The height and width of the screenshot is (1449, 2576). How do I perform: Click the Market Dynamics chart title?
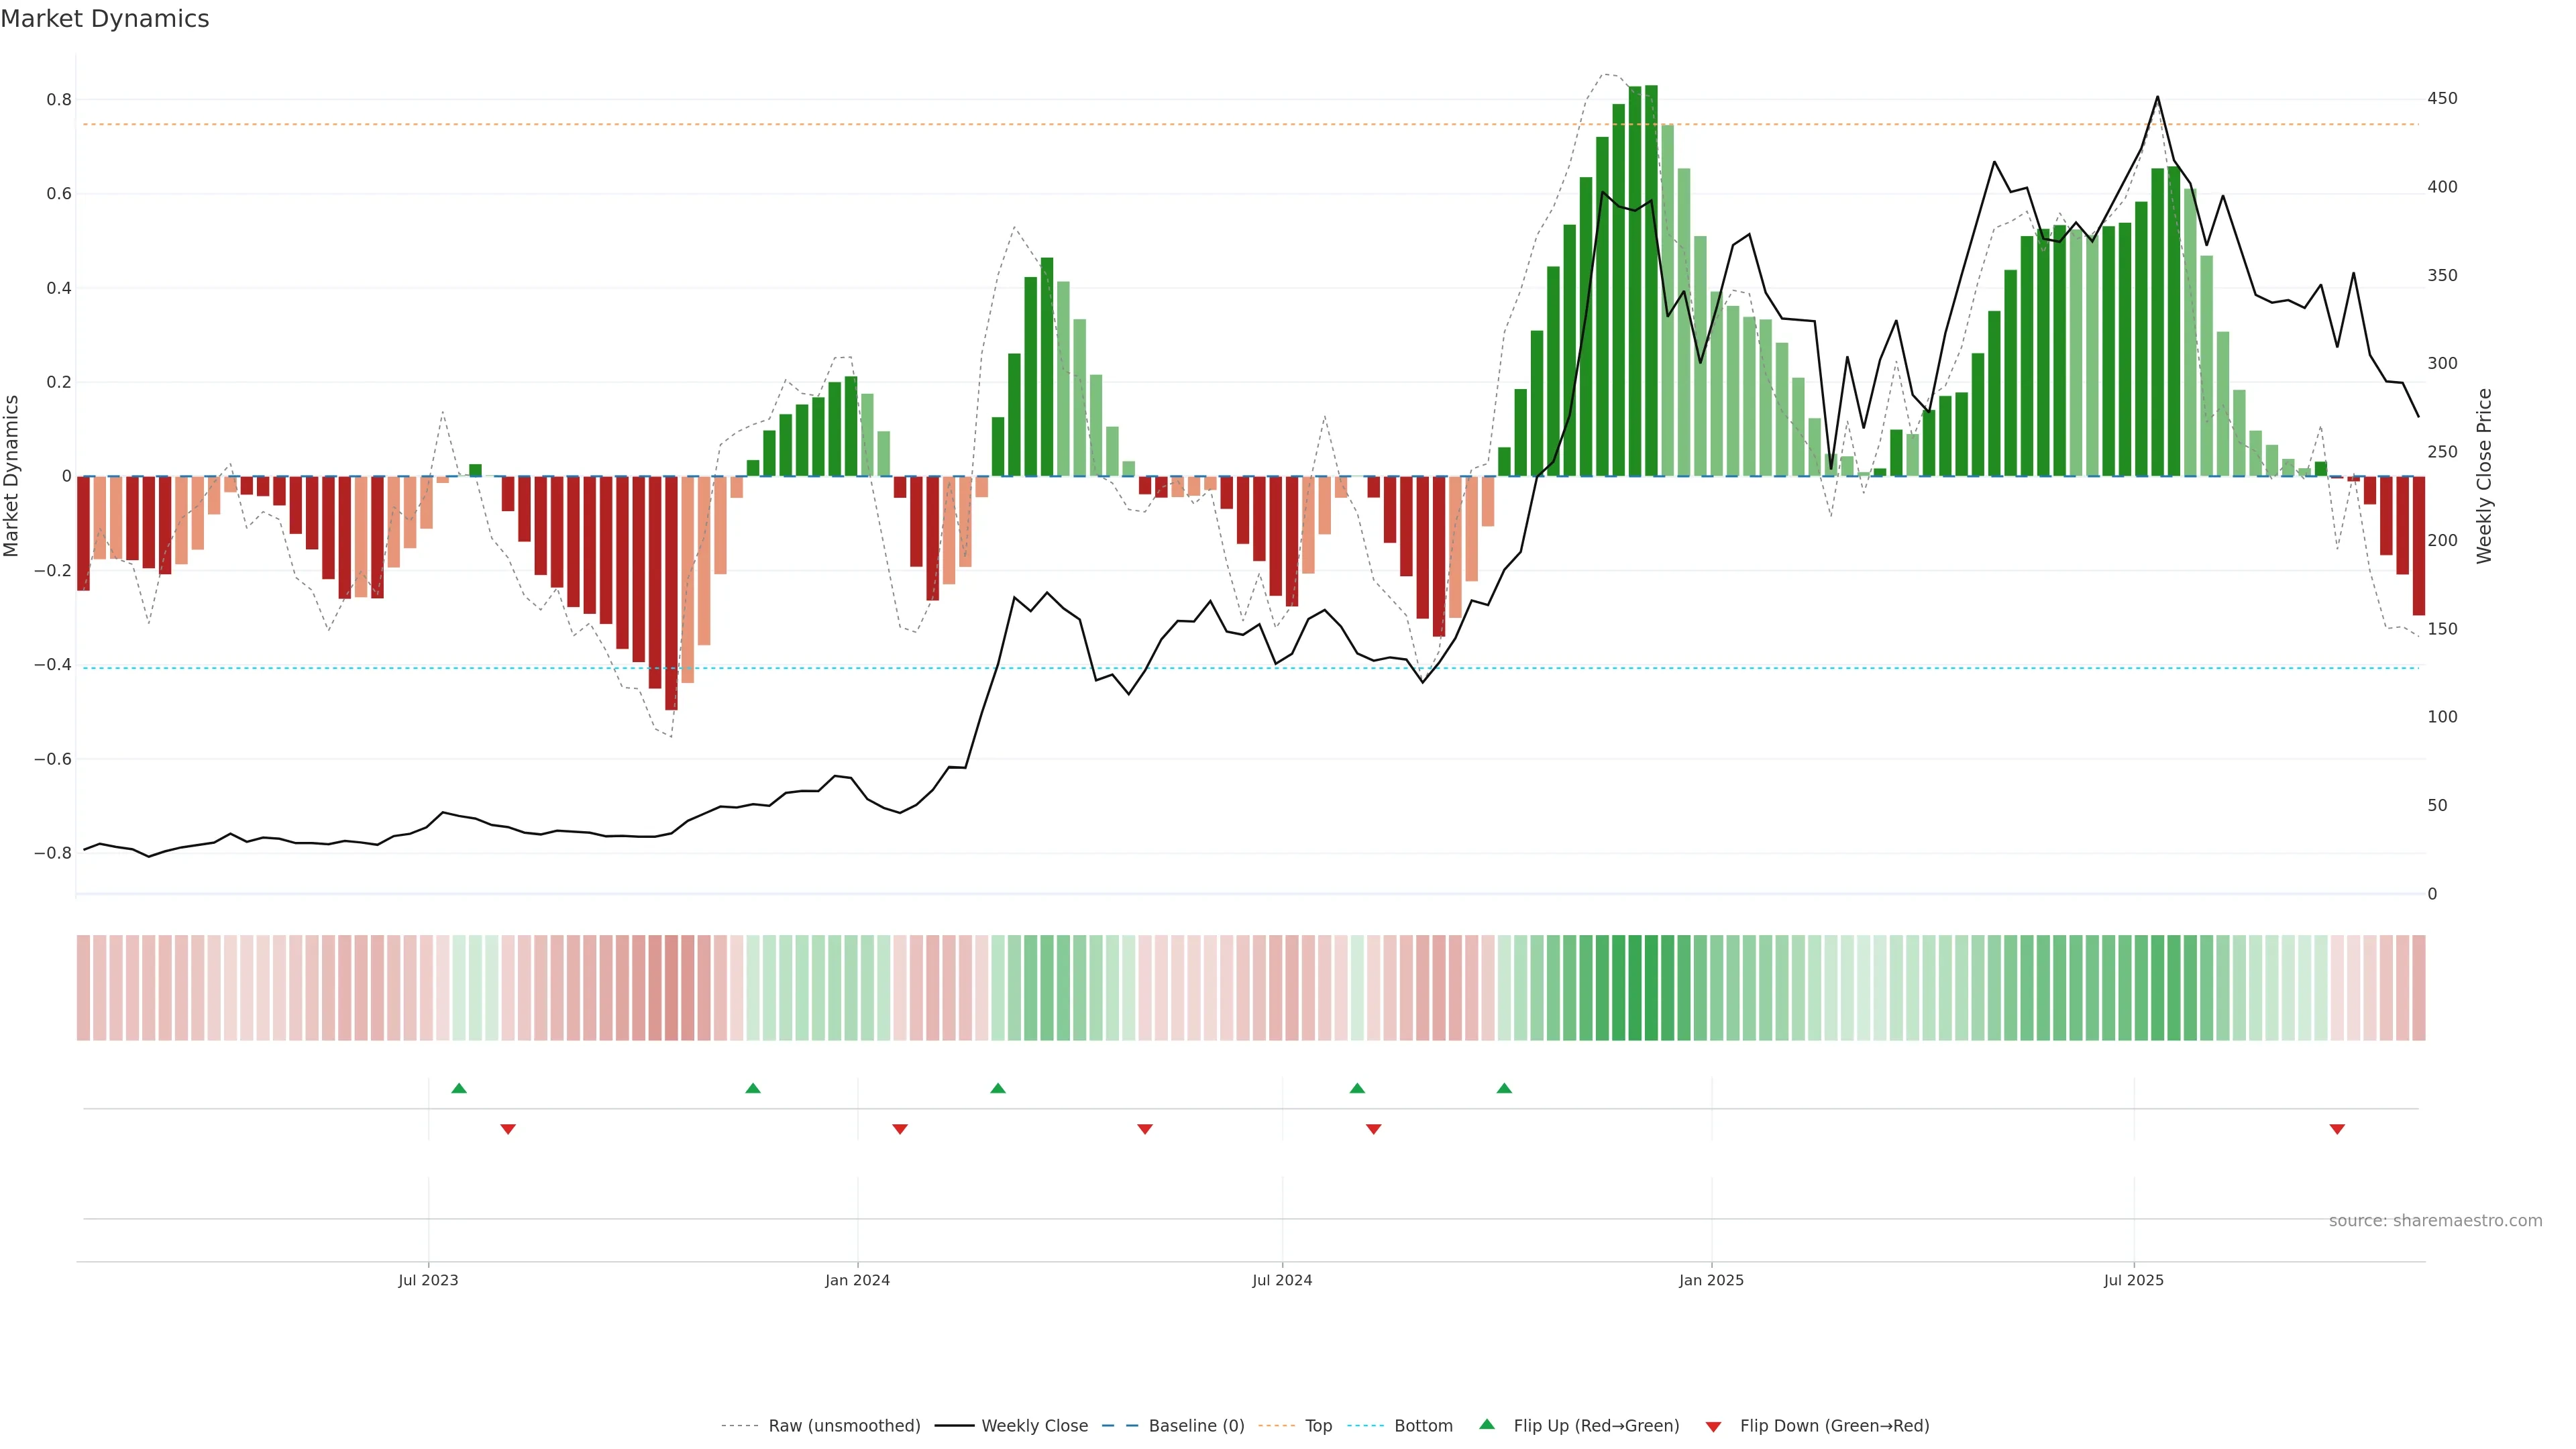pos(105,19)
